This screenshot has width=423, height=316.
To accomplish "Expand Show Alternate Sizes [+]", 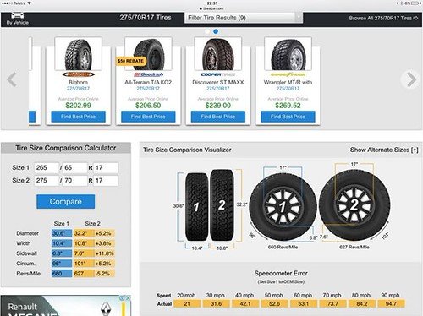I will (384, 150).
